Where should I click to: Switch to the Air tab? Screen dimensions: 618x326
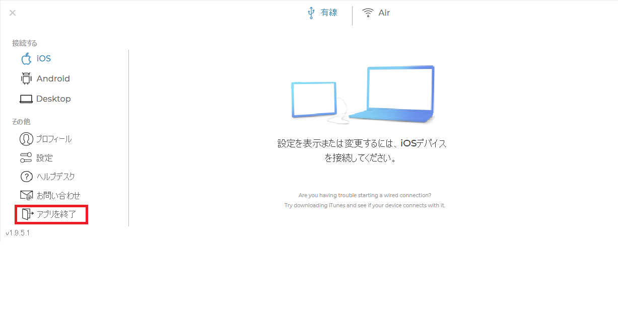384,13
